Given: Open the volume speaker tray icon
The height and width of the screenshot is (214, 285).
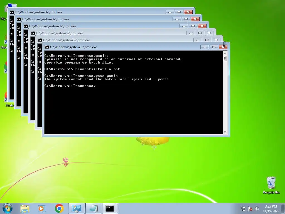Looking at the screenshot, I should [x=257, y=209].
